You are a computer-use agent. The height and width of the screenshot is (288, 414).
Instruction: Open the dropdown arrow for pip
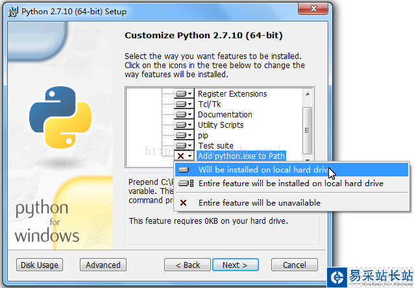(190, 136)
